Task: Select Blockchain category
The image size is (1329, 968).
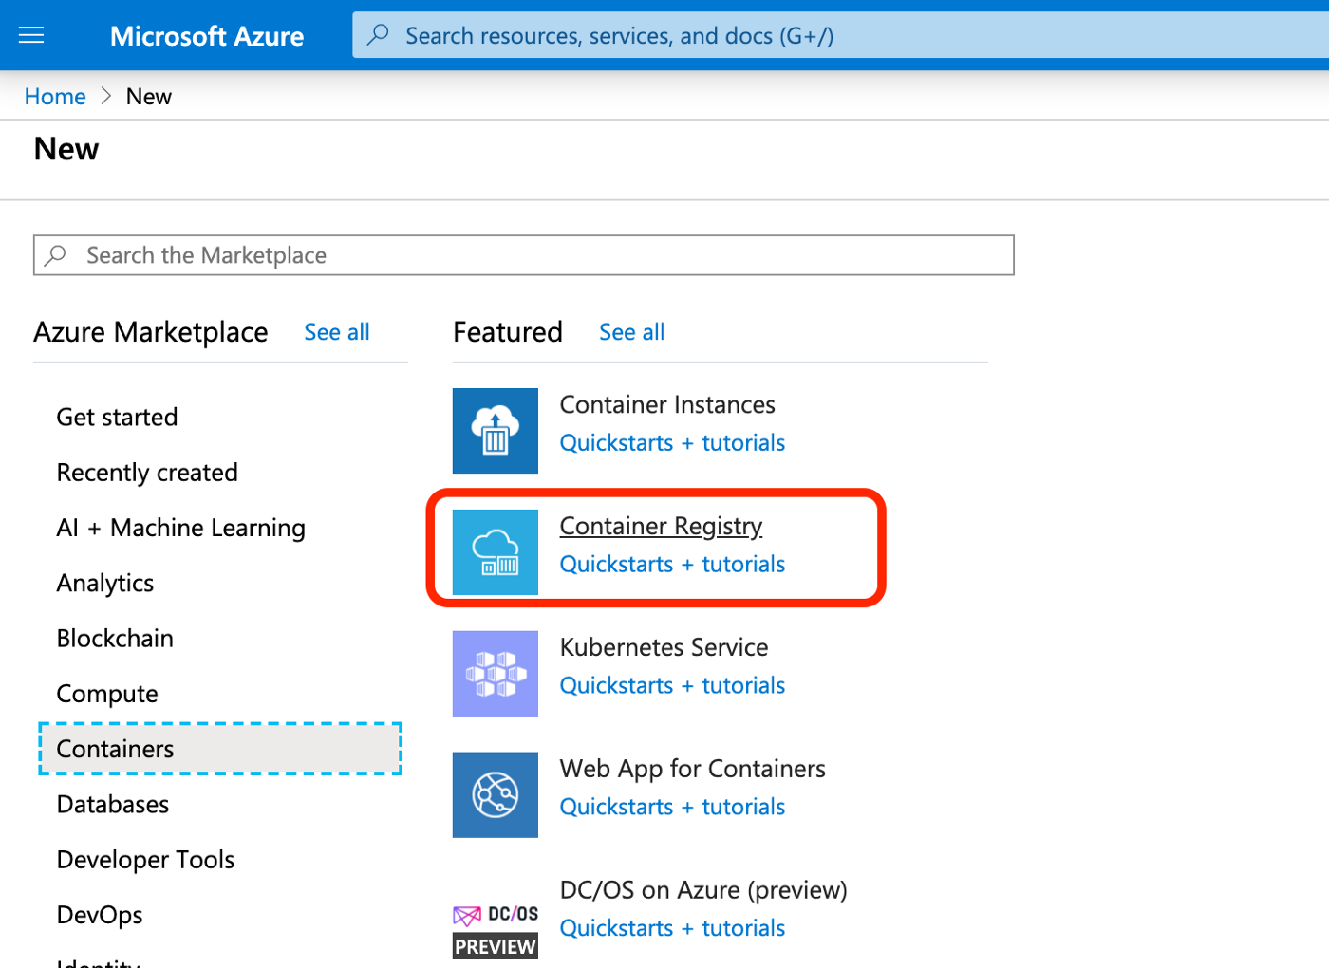Action: click(x=115, y=639)
